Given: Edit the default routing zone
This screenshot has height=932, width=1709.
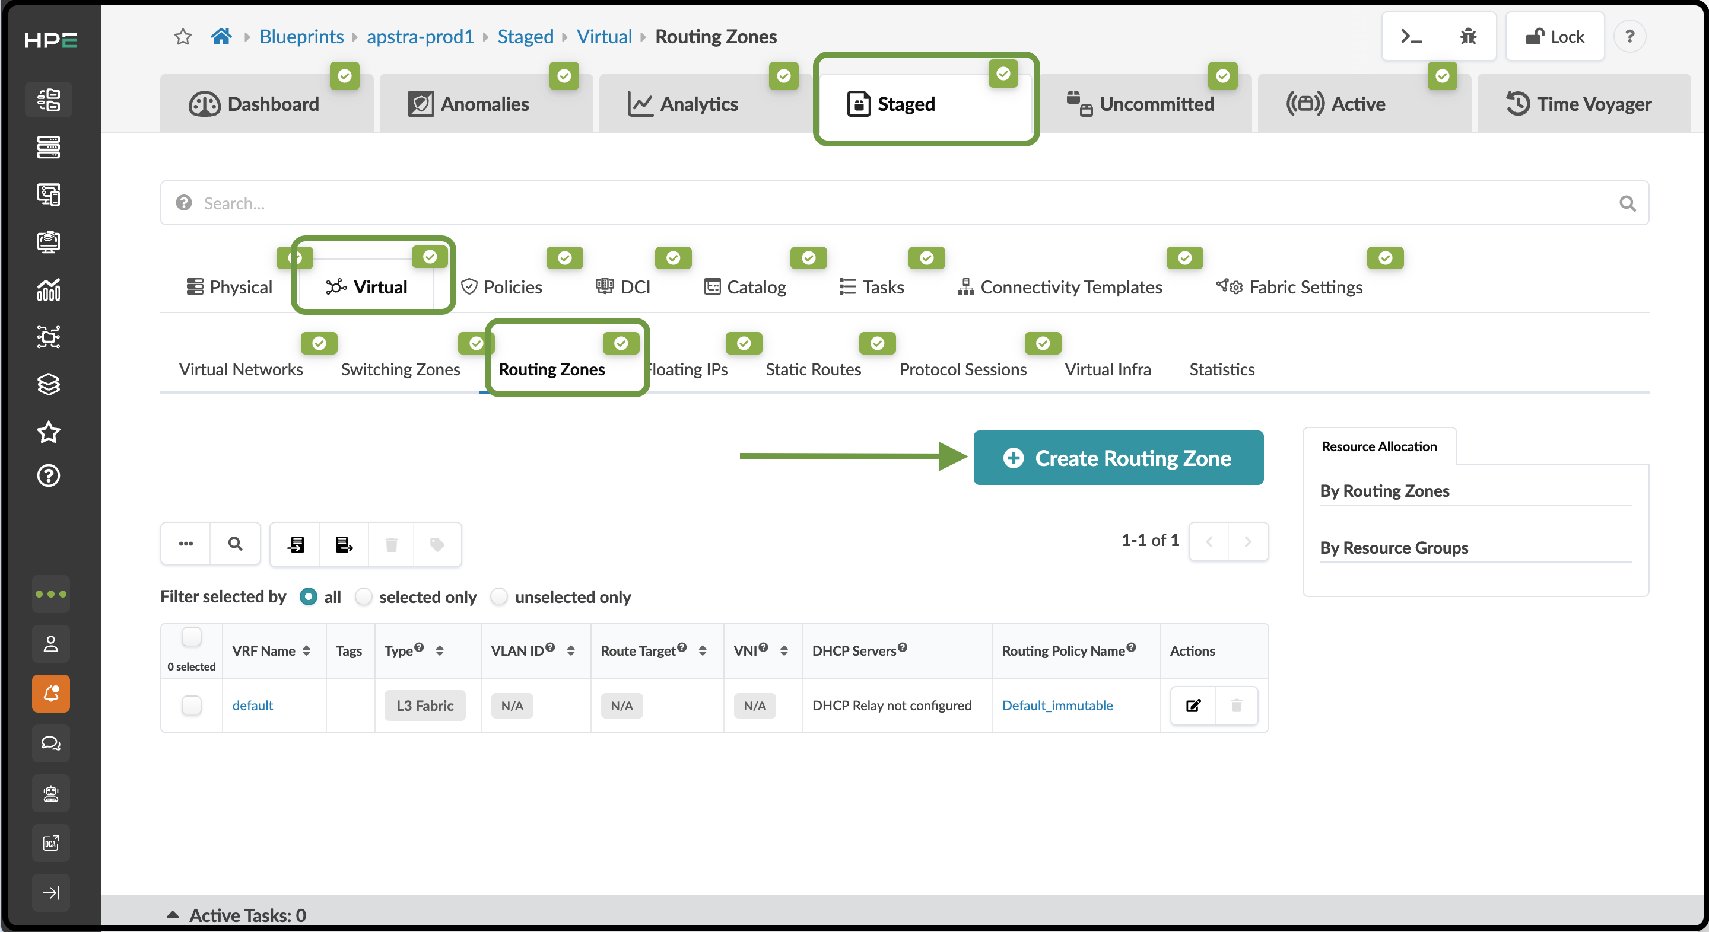Looking at the screenshot, I should [1193, 706].
